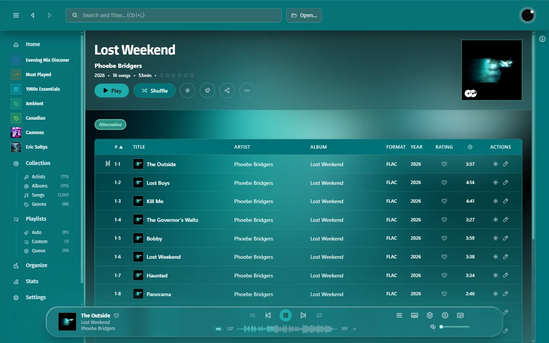The width and height of the screenshot is (549, 343).
Task: Open the mini player icon
Action: point(460,316)
